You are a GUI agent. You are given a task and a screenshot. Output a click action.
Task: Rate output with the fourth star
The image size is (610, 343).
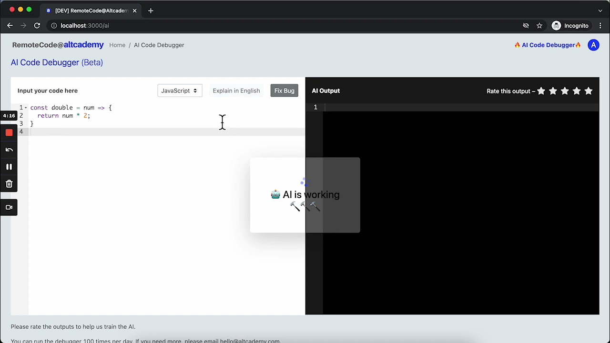pos(577,91)
